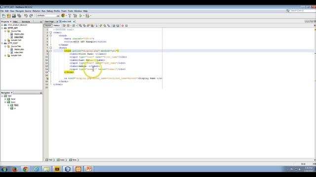Open the File menu
The width and height of the screenshot is (316, 177).
coord(2,11)
